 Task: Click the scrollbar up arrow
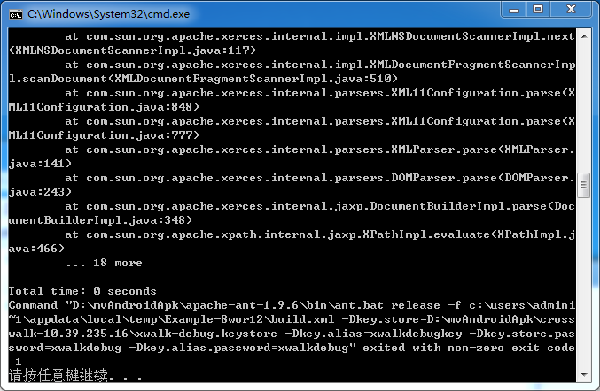coord(584,36)
